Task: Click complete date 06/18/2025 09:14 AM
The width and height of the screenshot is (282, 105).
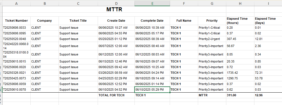Action: pyautogui.click(x=152, y=78)
